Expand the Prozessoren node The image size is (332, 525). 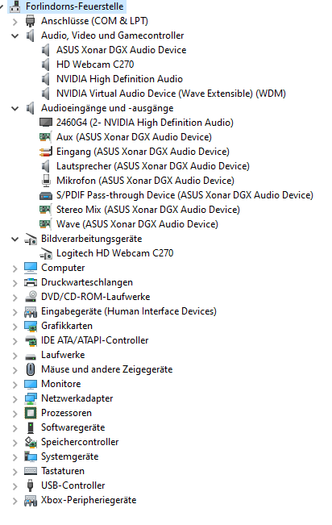15,414
